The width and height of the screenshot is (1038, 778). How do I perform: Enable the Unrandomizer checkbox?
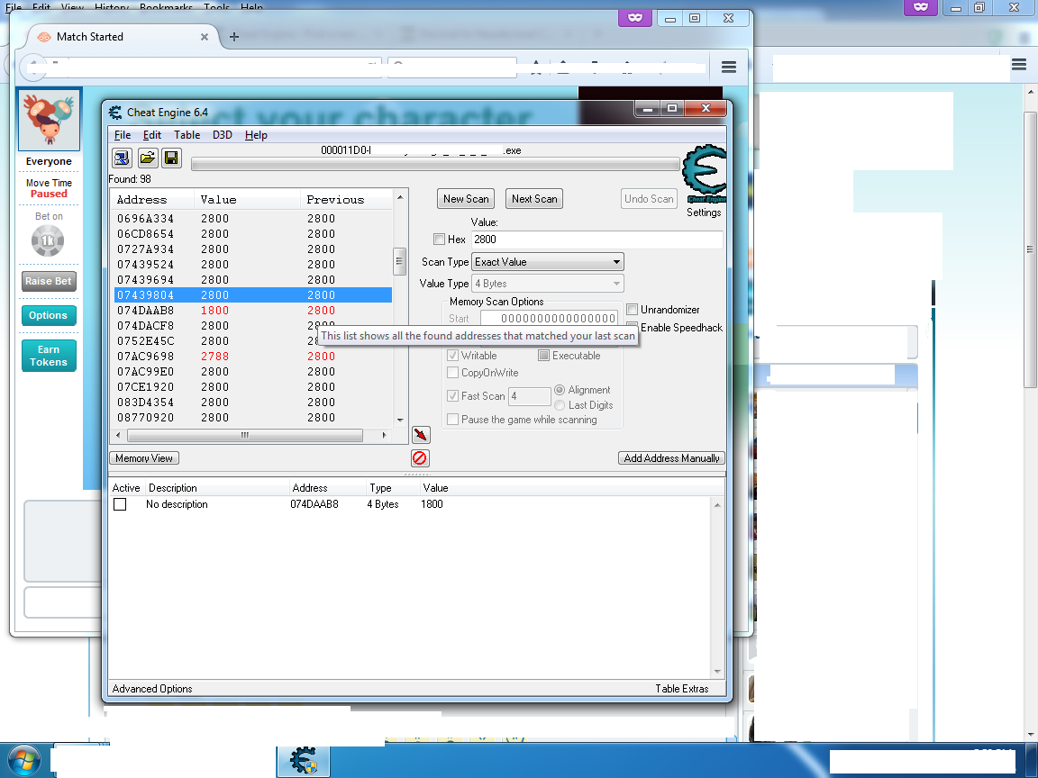[x=633, y=310]
